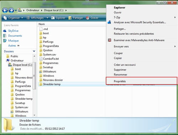Choose Ouvrir in the context menu
Screen dimensions: 178x135
coord(117,12)
